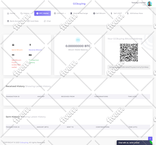Click the AMOUNT column header in Received History
The image size is (156, 145).
click(41, 96)
